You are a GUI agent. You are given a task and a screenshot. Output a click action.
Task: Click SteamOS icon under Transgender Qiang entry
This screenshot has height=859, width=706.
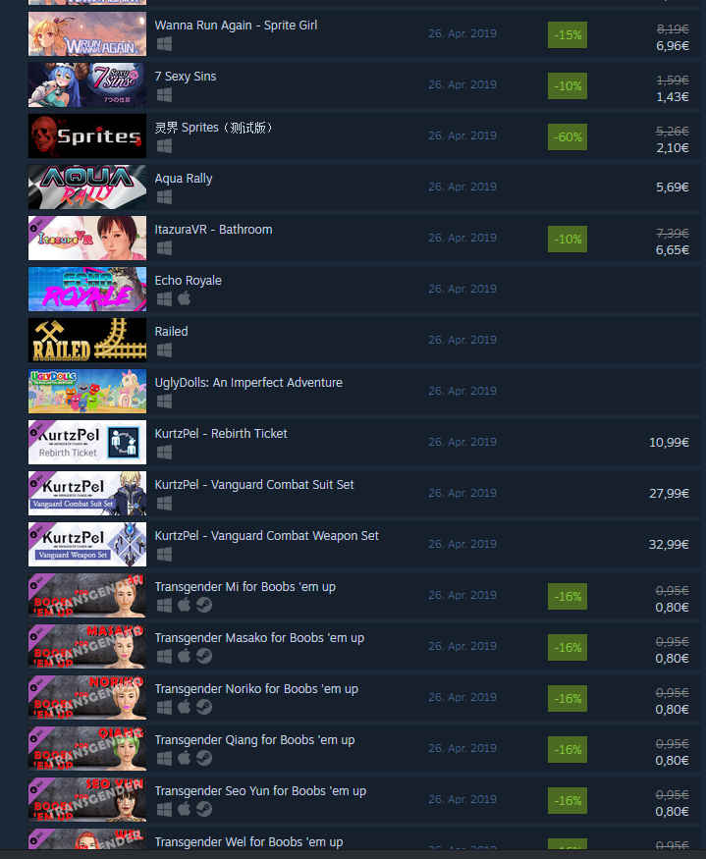coord(204,758)
